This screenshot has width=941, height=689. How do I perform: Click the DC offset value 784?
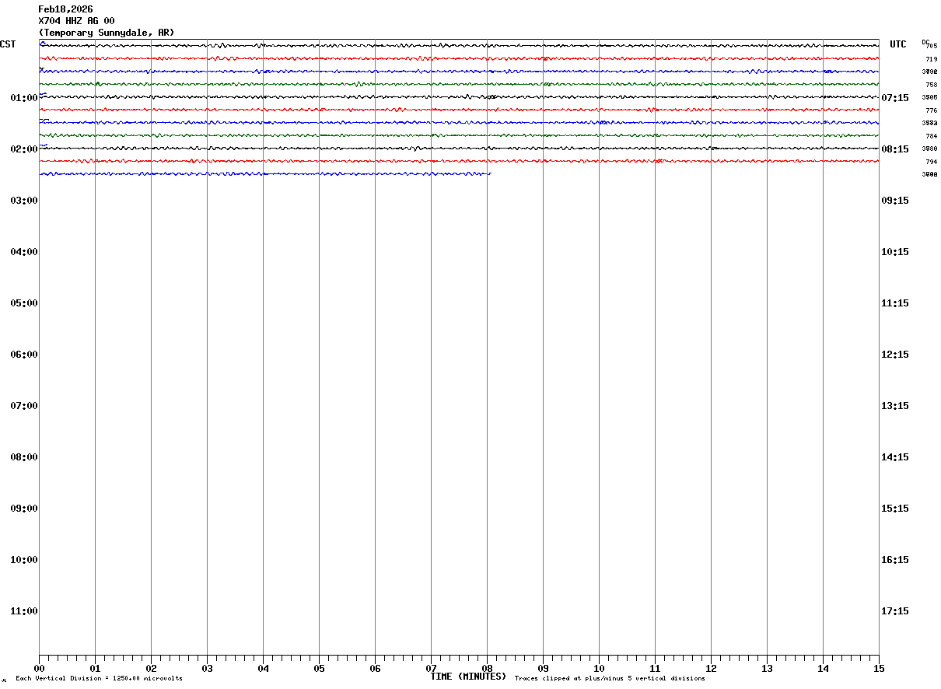point(931,136)
